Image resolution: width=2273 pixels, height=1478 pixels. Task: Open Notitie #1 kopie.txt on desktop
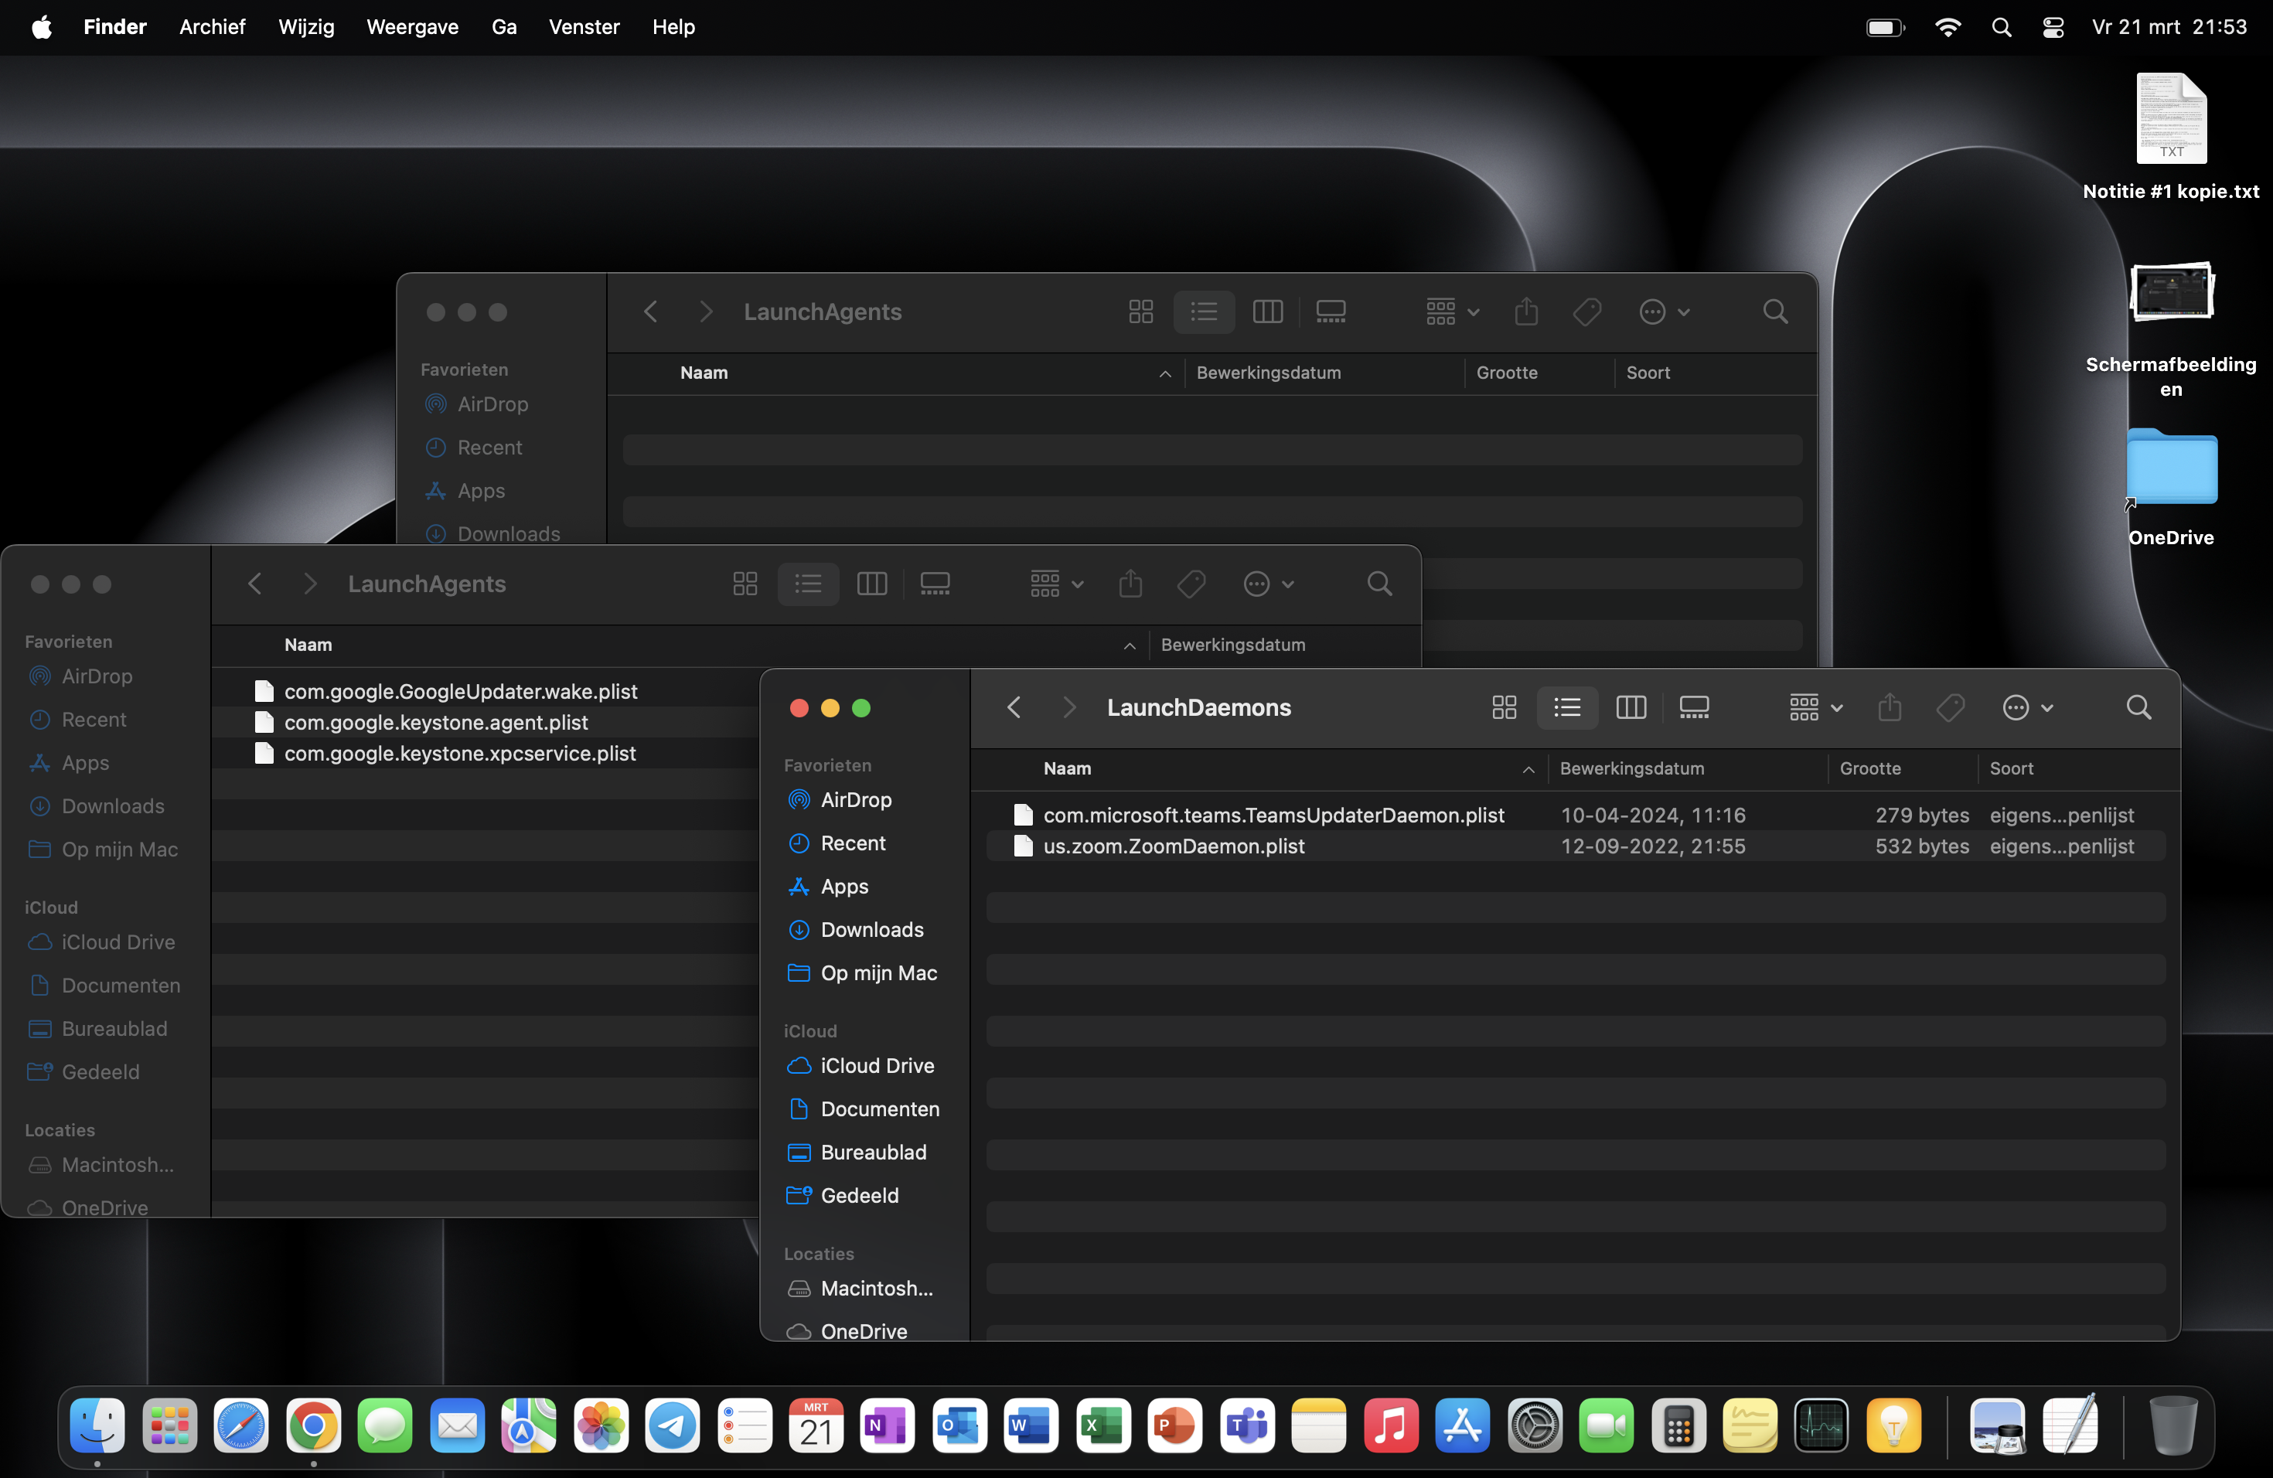pos(2170,119)
